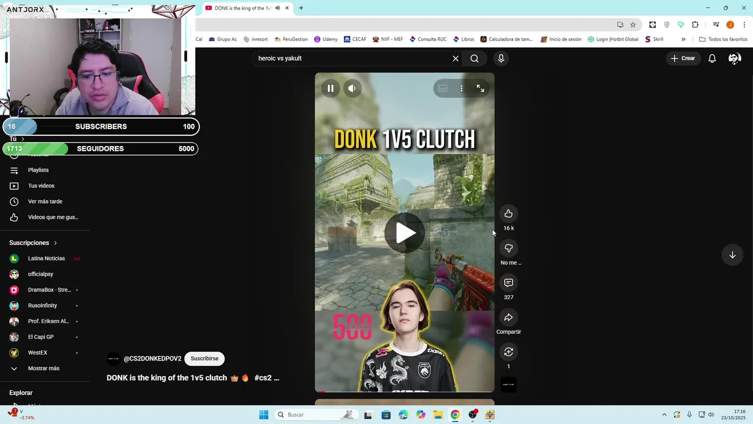Mute the Shorts player volume

pyautogui.click(x=352, y=88)
